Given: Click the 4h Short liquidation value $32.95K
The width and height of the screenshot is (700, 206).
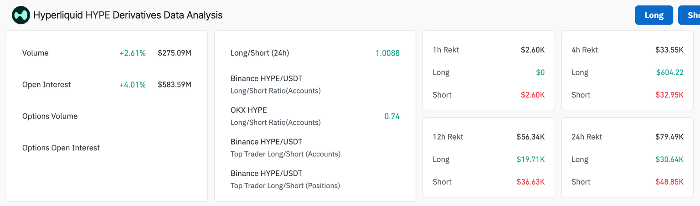Looking at the screenshot, I should [x=669, y=95].
